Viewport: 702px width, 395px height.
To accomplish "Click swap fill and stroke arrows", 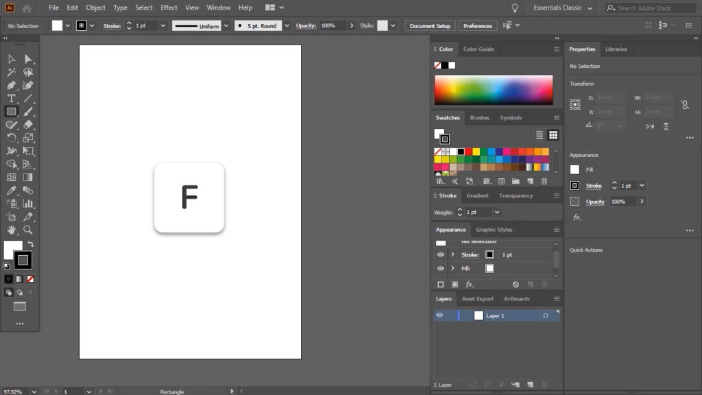I will coord(30,244).
